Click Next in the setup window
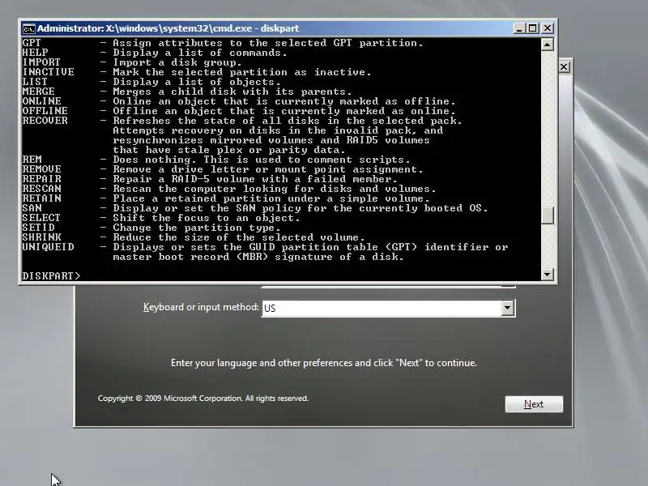This screenshot has width=648, height=486. point(534,404)
